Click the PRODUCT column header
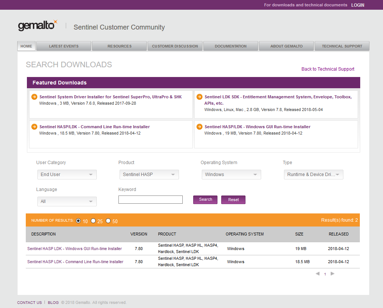The width and height of the screenshot is (383, 308). click(x=167, y=234)
